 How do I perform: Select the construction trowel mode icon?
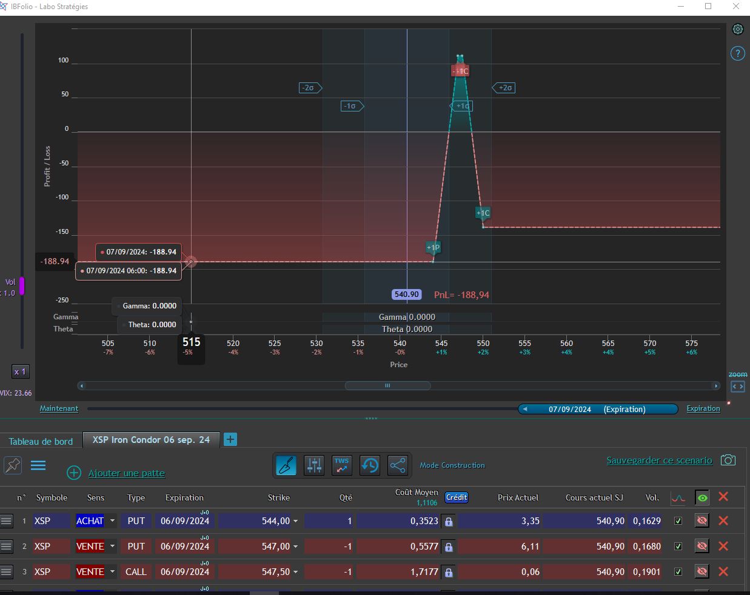[x=286, y=465]
